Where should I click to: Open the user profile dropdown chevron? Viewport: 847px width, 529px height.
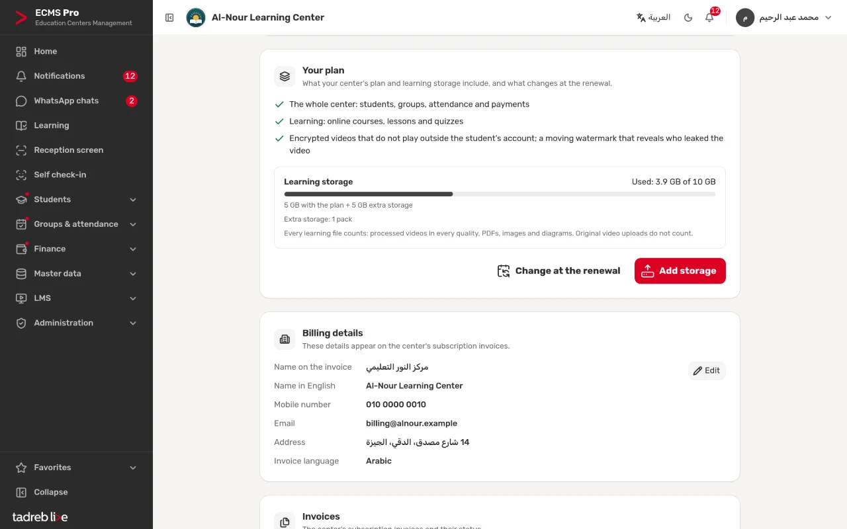828,18
